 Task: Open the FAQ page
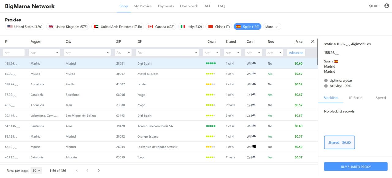(221, 6)
